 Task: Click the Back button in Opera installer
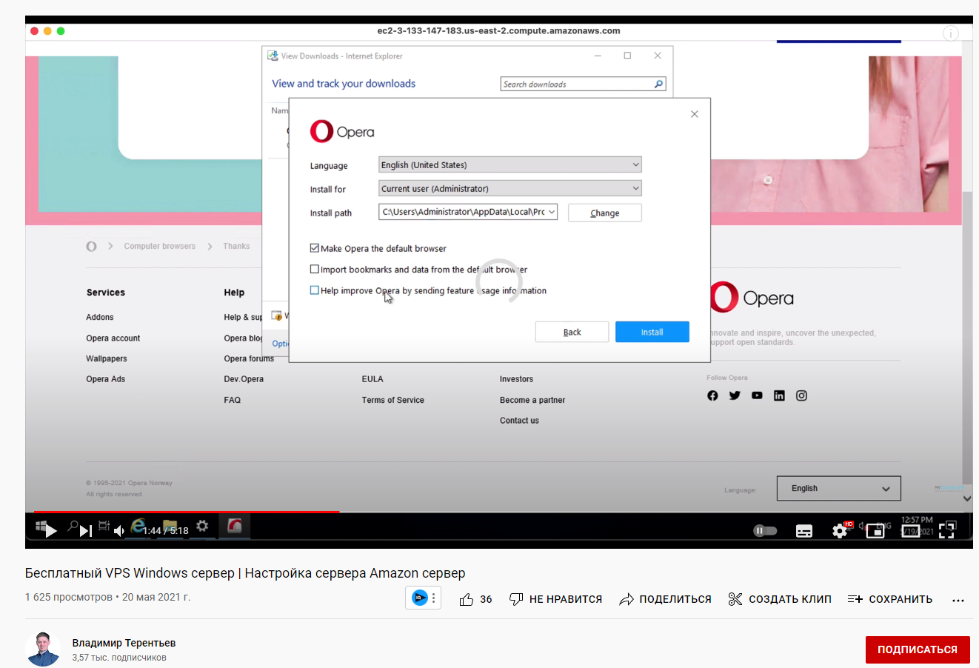tap(572, 332)
